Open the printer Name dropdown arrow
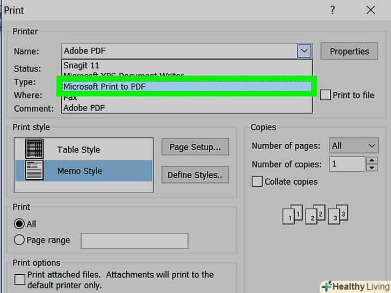 [x=304, y=51]
